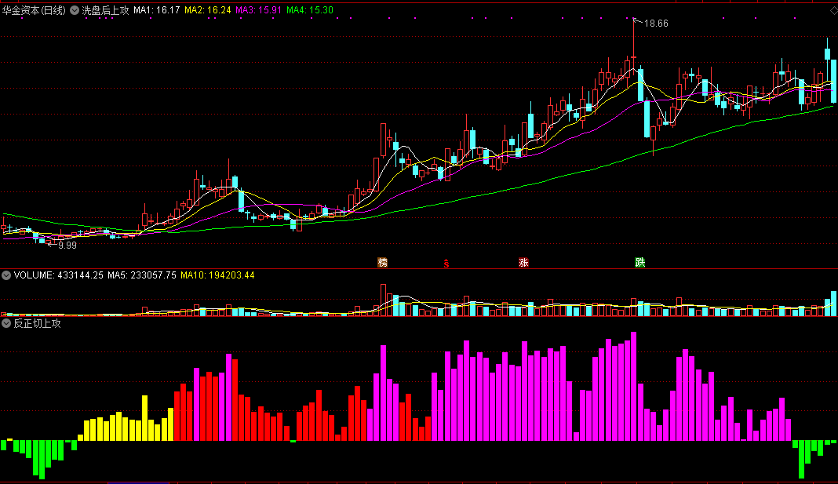Click the 涨 event marker
Screen dimensions: 838x484
pyautogui.click(x=523, y=262)
